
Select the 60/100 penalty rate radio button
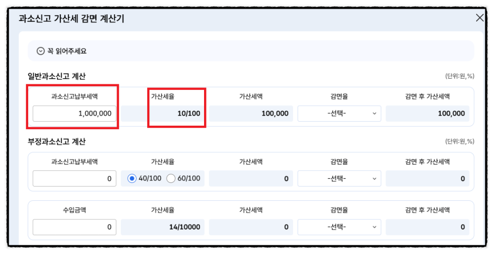171,178
